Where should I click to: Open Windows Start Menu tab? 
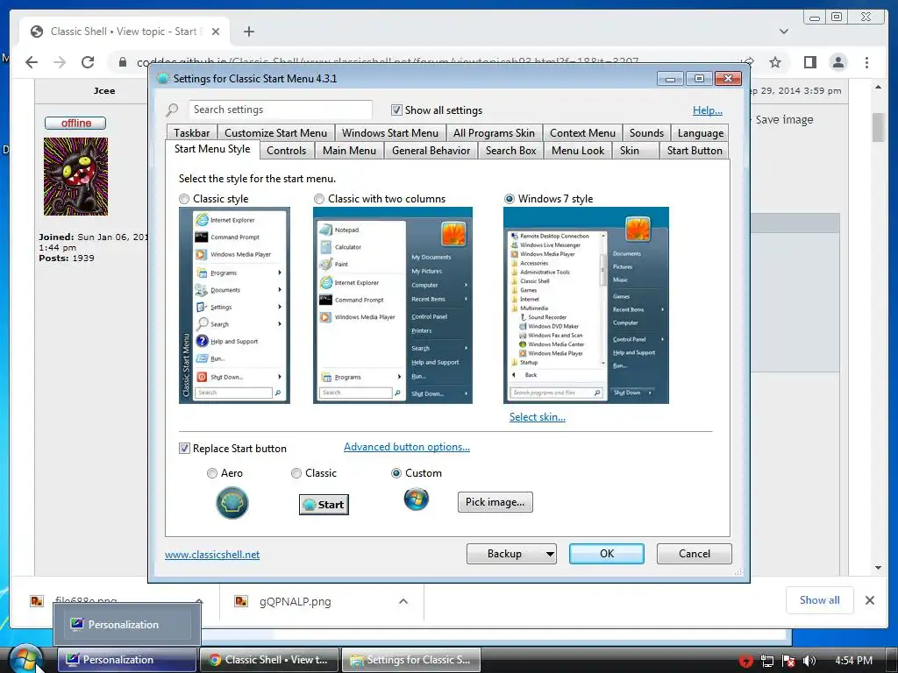[390, 133]
